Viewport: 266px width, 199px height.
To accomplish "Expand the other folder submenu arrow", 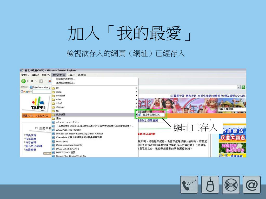I will pyautogui.click(x=136, y=99).
